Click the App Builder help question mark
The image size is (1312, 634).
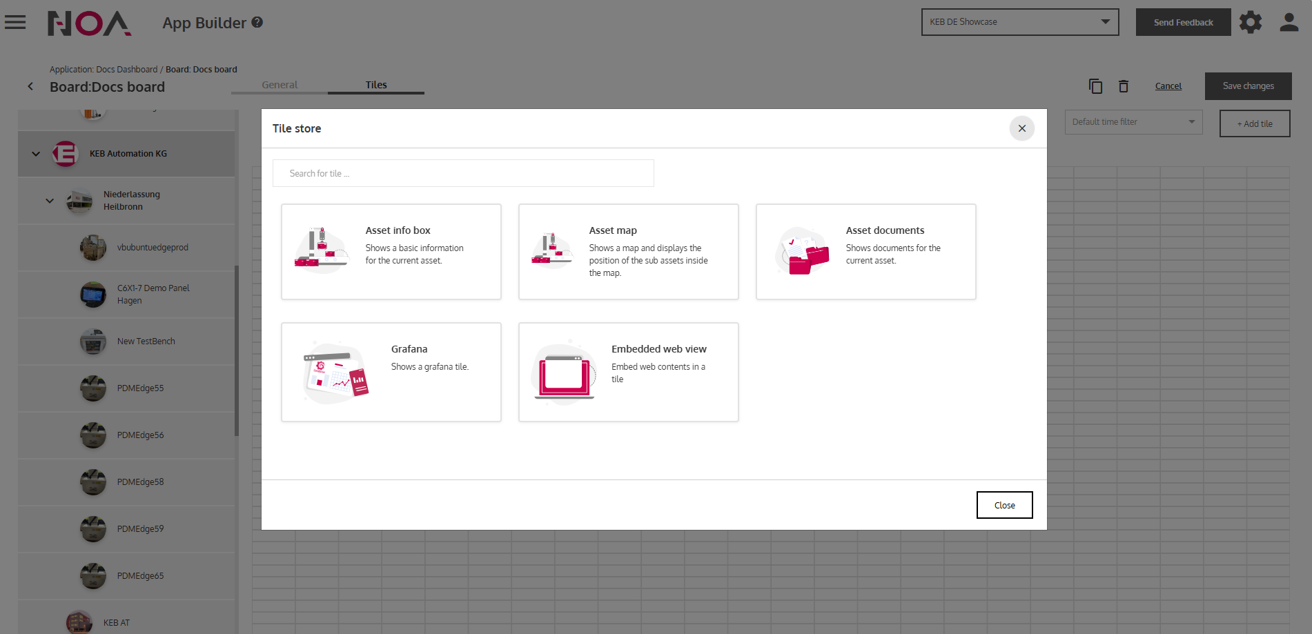(257, 22)
